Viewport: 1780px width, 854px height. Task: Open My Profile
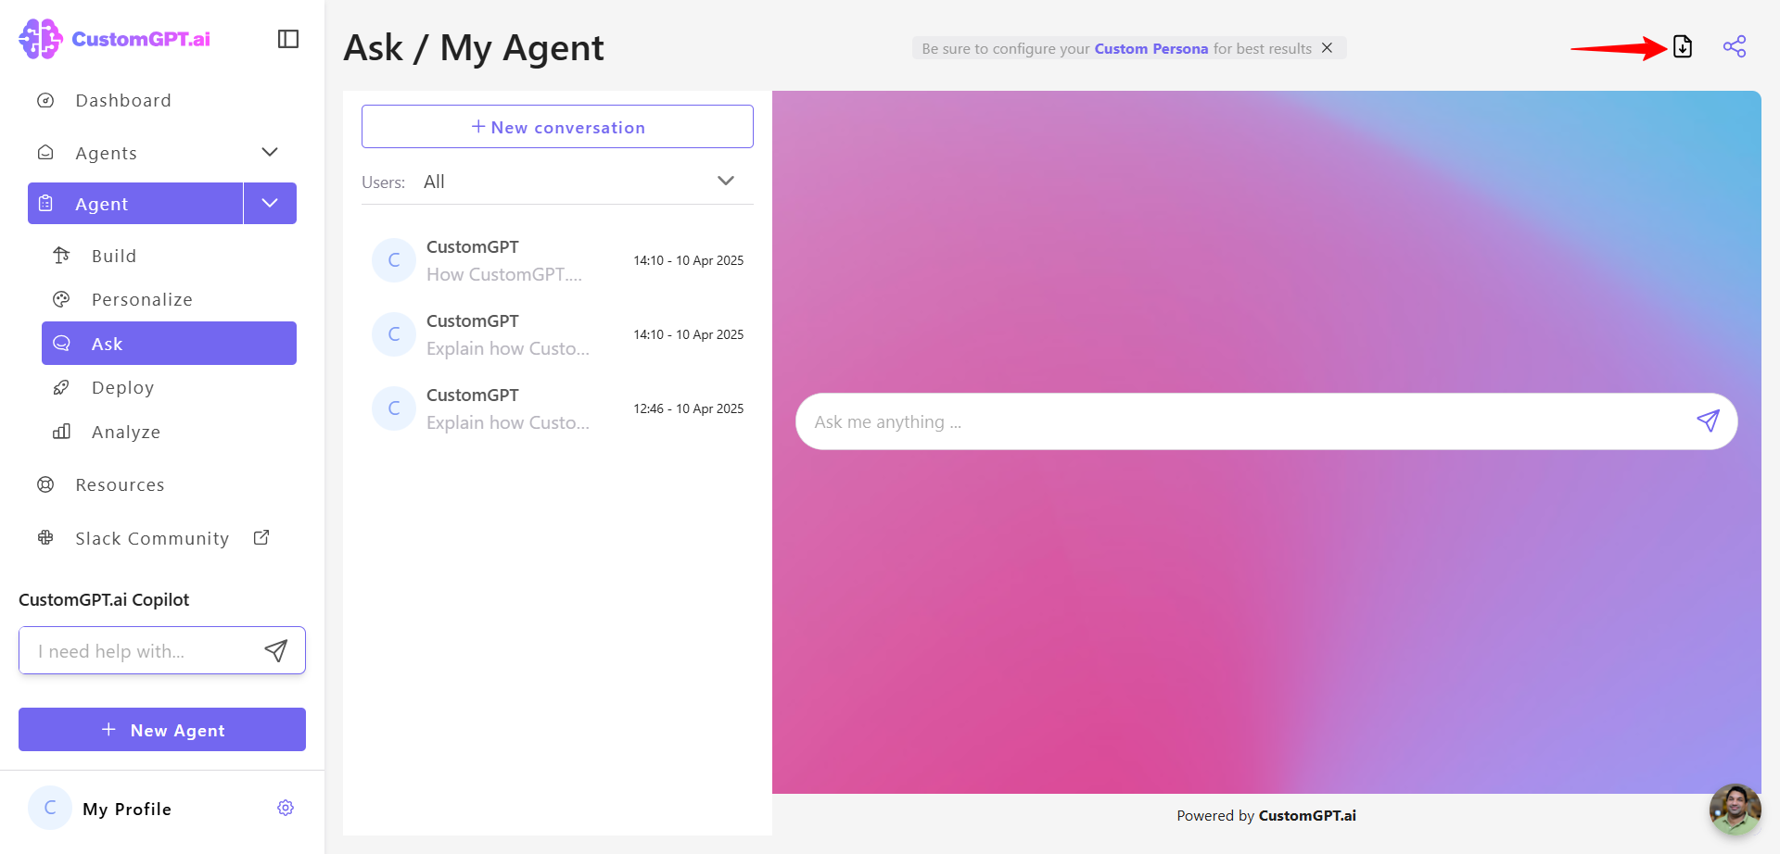127,809
